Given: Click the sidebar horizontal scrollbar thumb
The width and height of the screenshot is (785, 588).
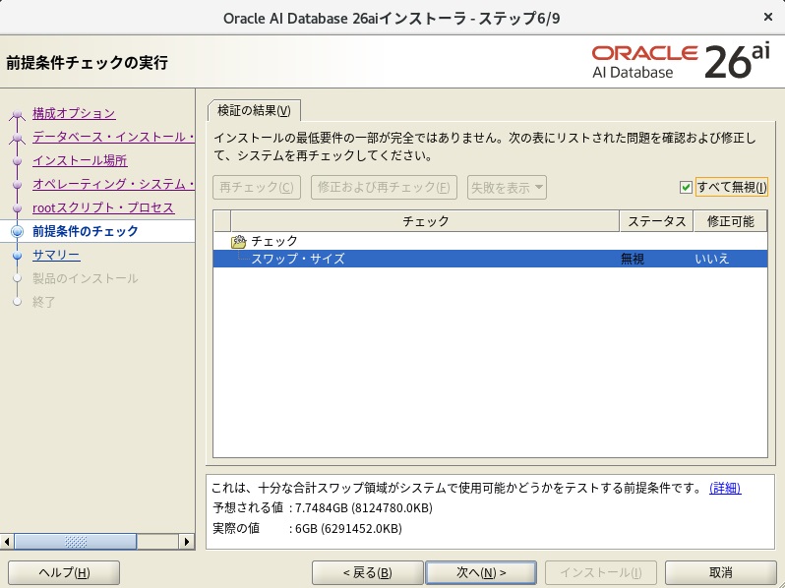Looking at the screenshot, I should pyautogui.click(x=76, y=542).
